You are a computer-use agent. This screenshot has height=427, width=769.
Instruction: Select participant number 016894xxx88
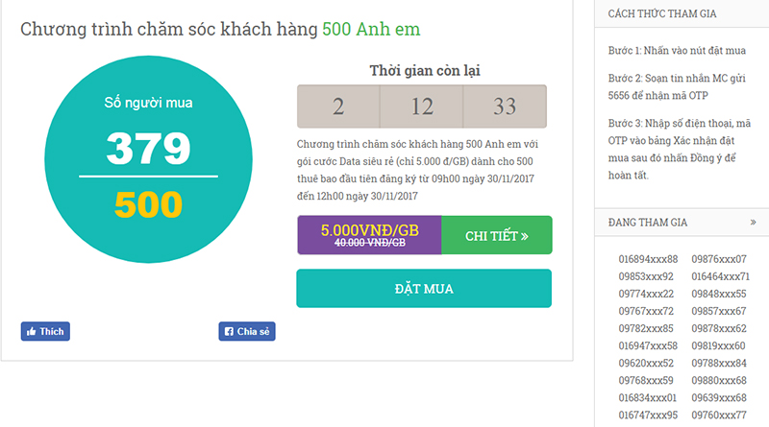(648, 259)
